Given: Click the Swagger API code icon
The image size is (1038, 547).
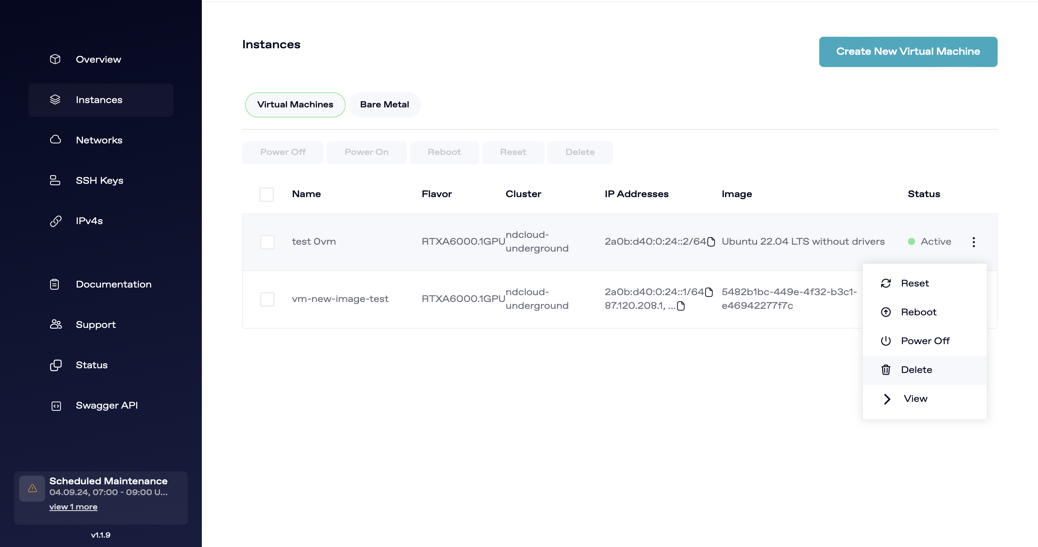Looking at the screenshot, I should click(x=56, y=406).
